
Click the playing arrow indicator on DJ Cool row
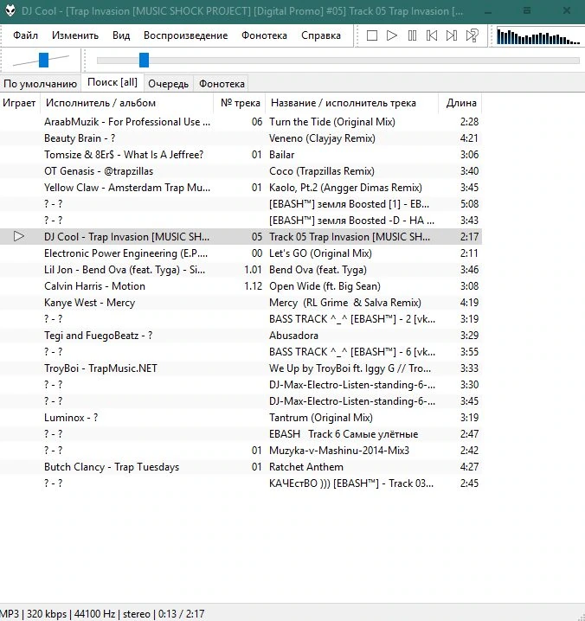point(19,236)
